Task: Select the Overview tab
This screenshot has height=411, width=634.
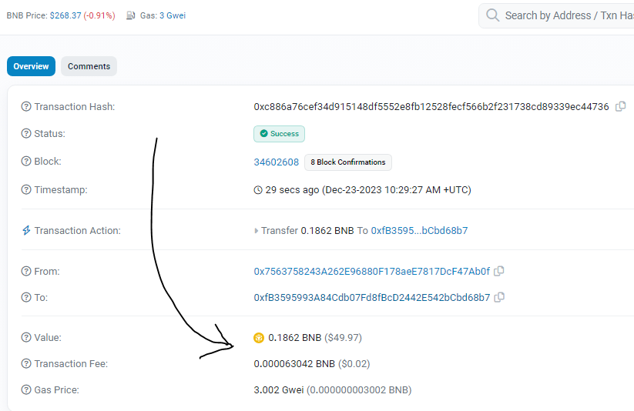Action: click(31, 66)
